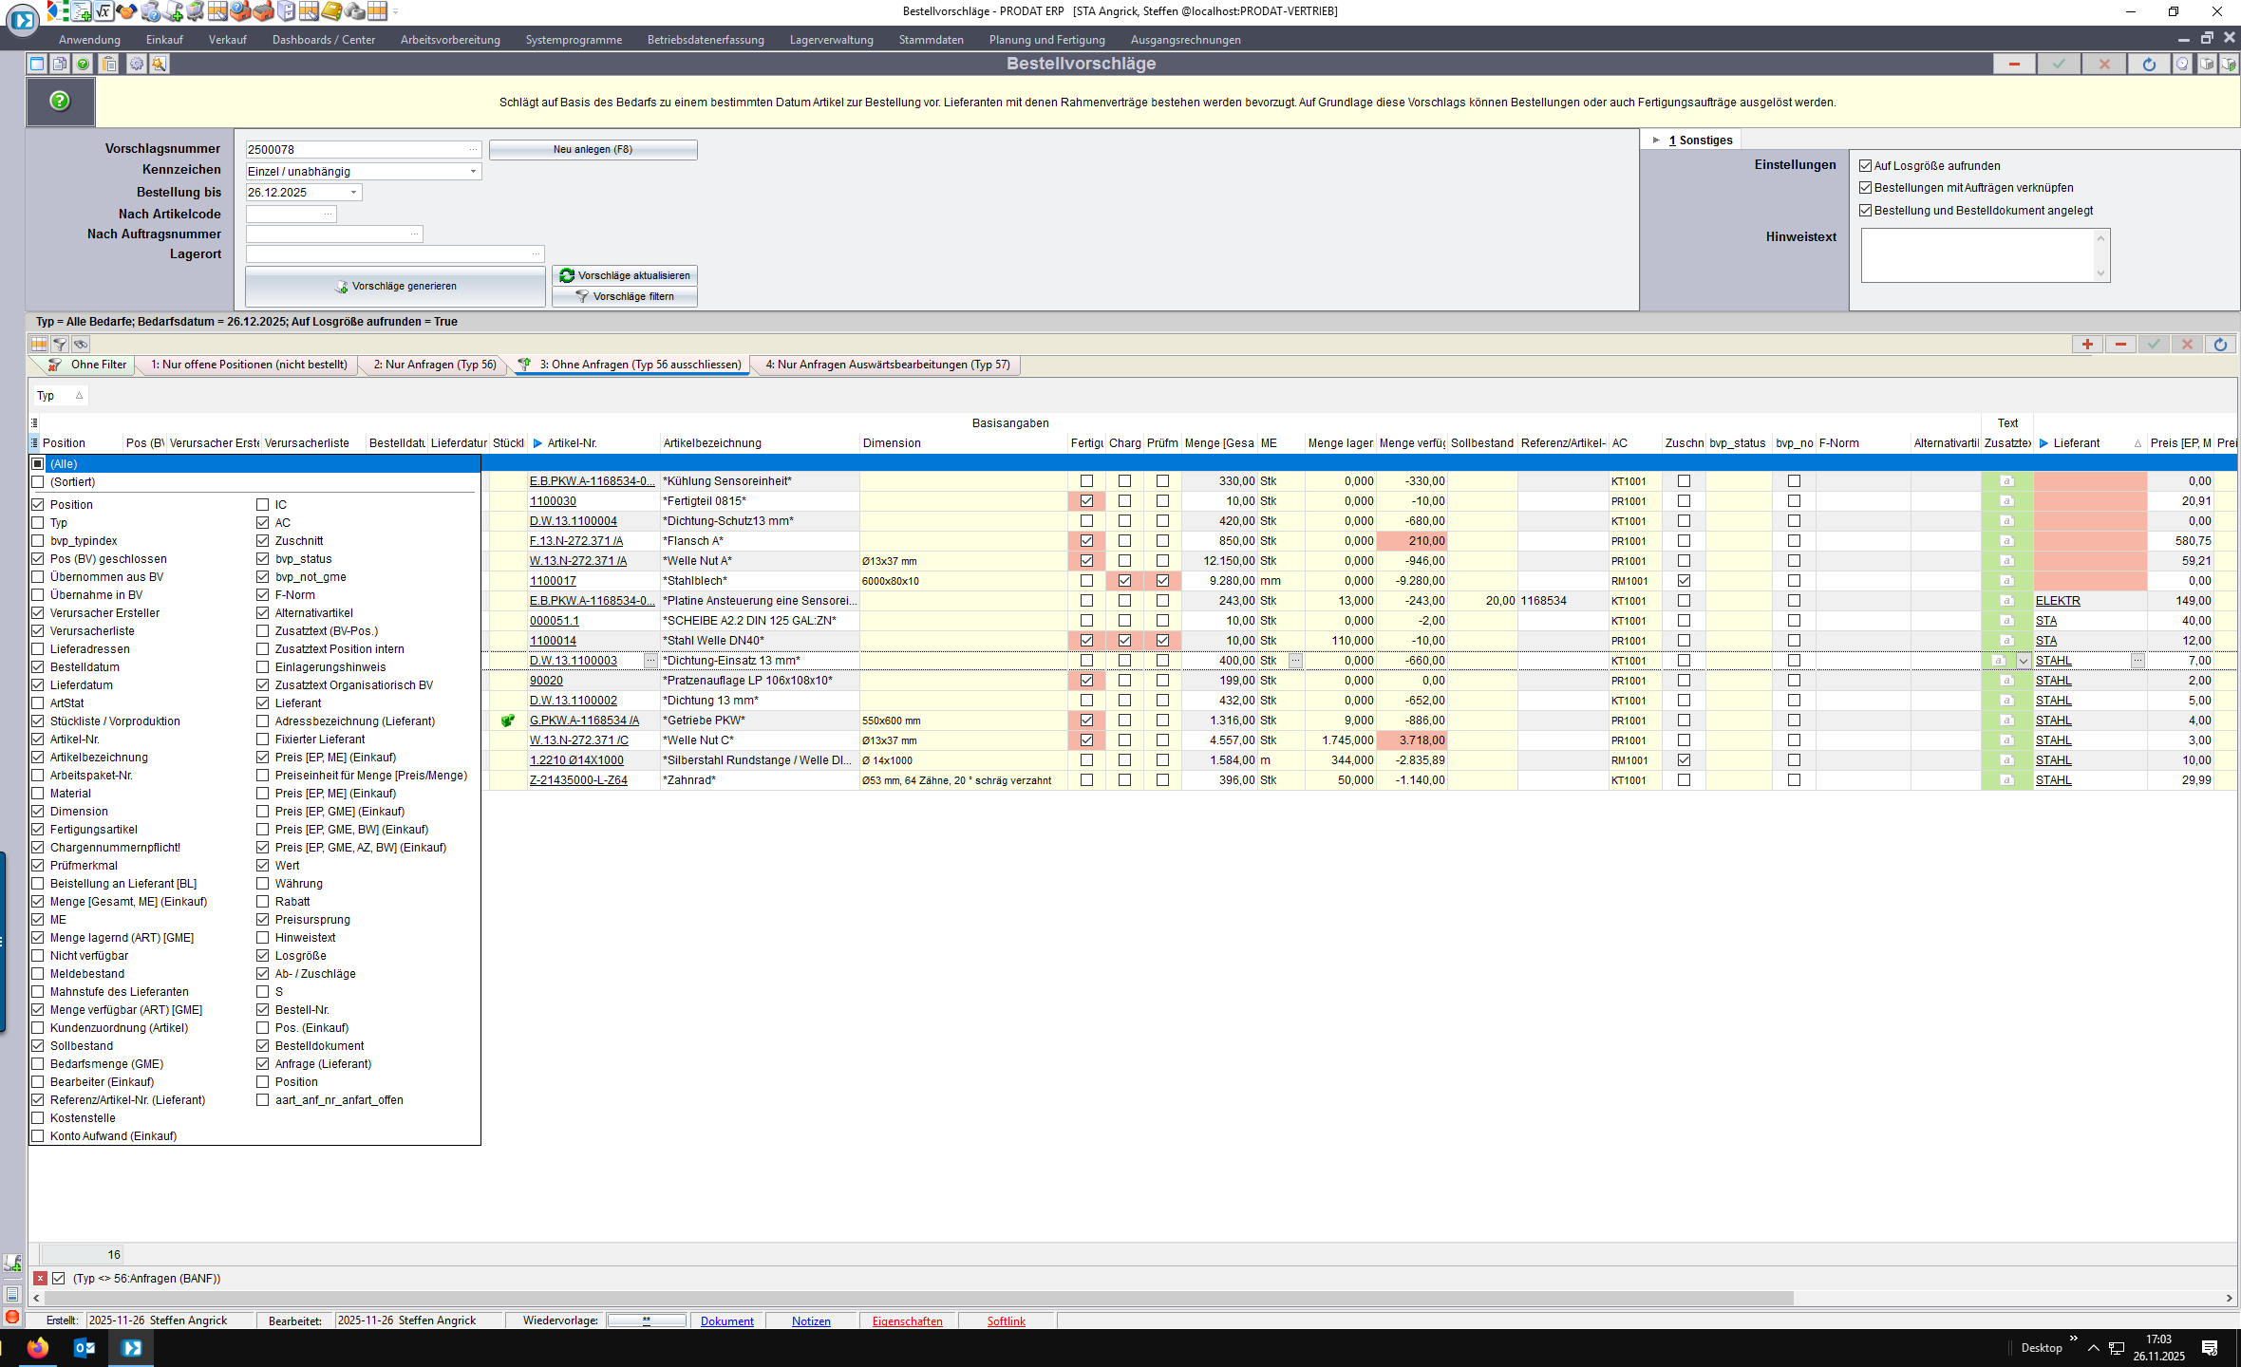Click the green question mark help icon
2241x1367 pixels.
click(60, 101)
